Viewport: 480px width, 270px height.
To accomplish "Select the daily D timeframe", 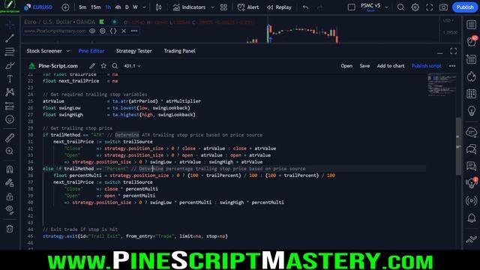I will tap(127, 7).
